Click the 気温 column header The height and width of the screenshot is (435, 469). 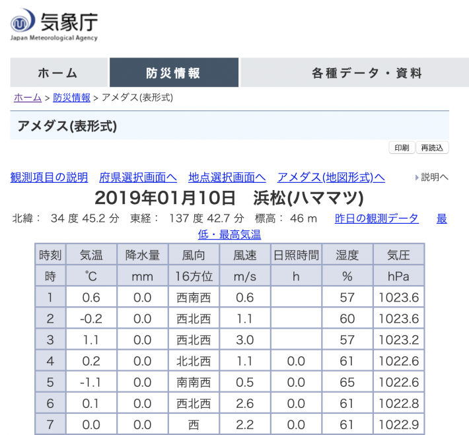(x=92, y=255)
